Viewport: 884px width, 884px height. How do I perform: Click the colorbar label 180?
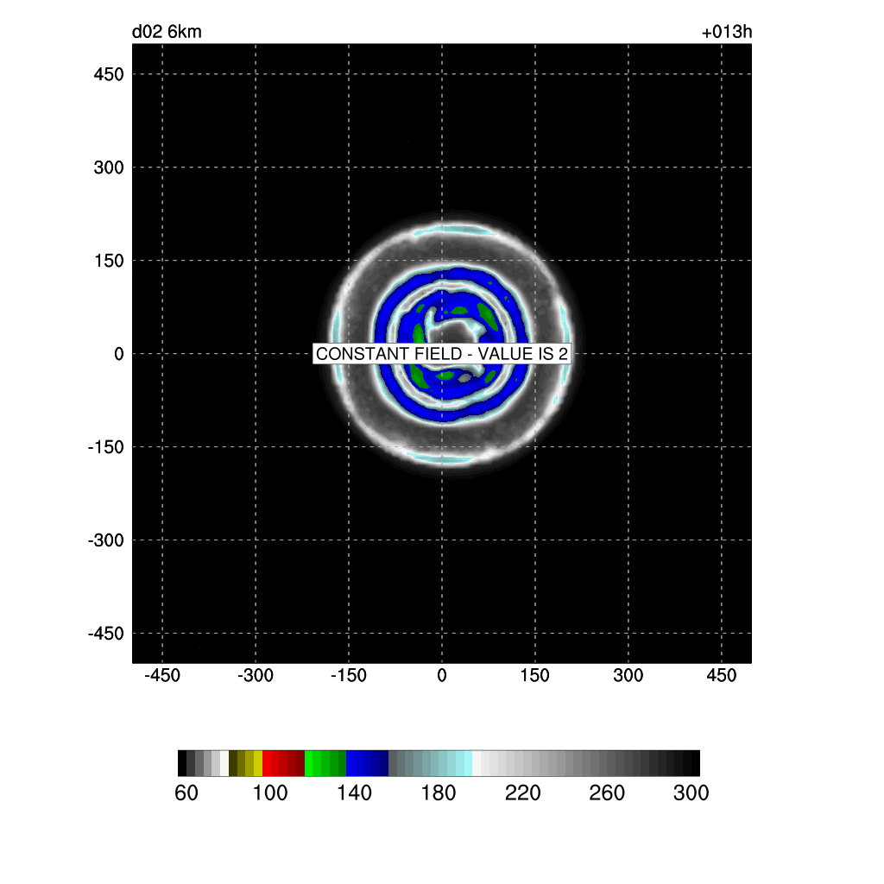[439, 793]
